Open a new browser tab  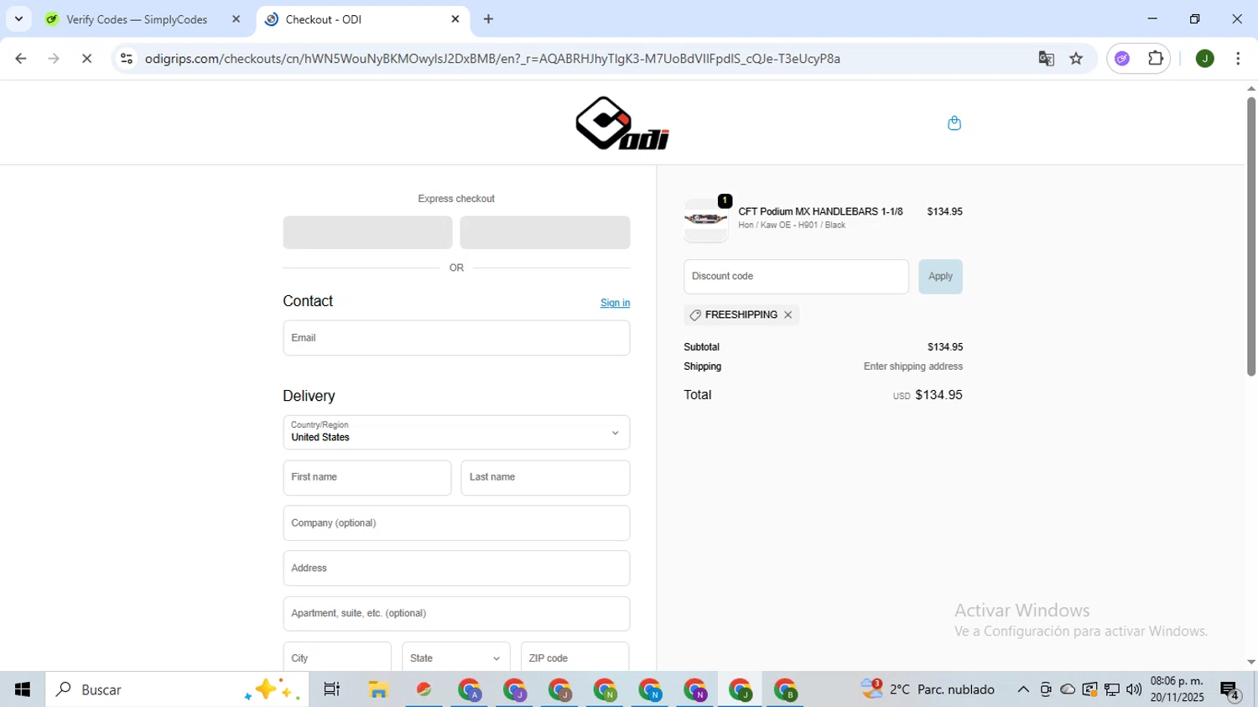click(x=488, y=19)
